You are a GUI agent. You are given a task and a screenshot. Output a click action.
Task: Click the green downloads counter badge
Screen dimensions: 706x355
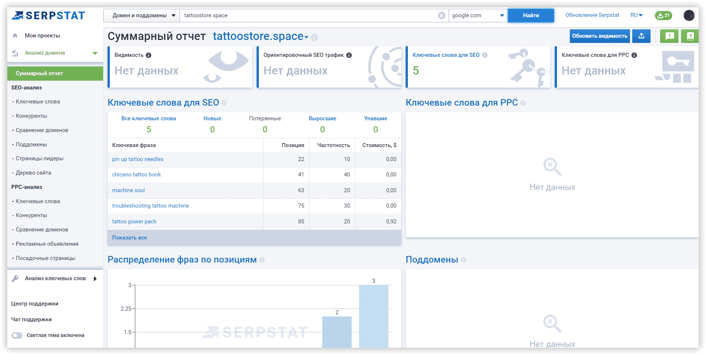tap(663, 15)
